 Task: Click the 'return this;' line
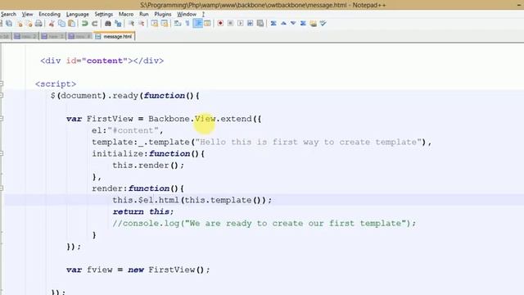coord(143,211)
